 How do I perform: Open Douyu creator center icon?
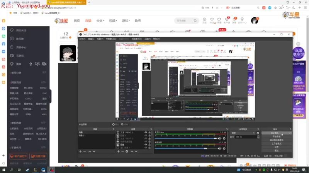[242, 20]
